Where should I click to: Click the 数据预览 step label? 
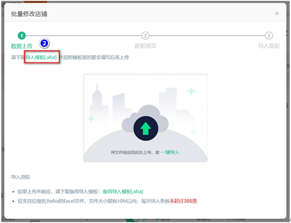(x=145, y=46)
